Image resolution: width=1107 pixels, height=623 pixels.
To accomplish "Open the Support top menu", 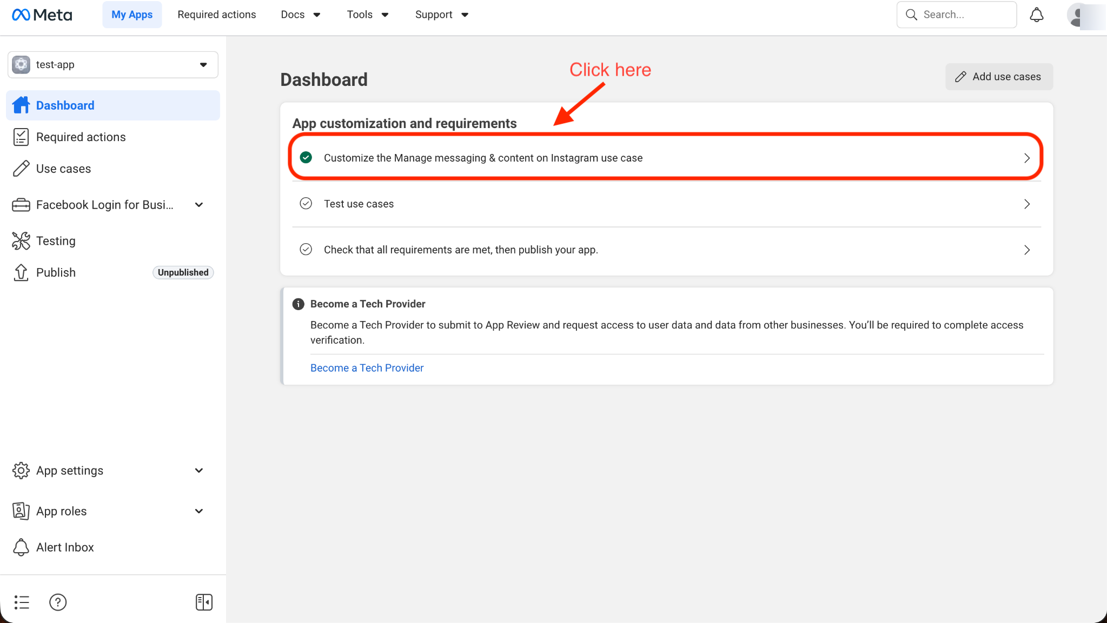I will 442,15.
